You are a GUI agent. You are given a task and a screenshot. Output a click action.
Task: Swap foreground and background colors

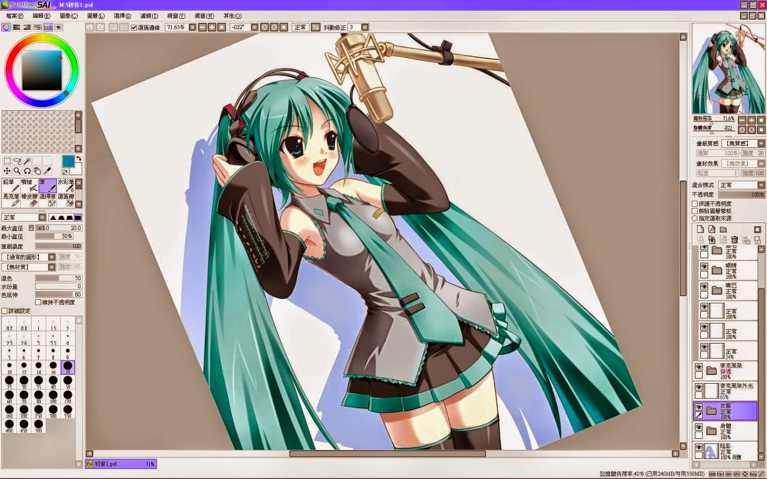[79, 158]
